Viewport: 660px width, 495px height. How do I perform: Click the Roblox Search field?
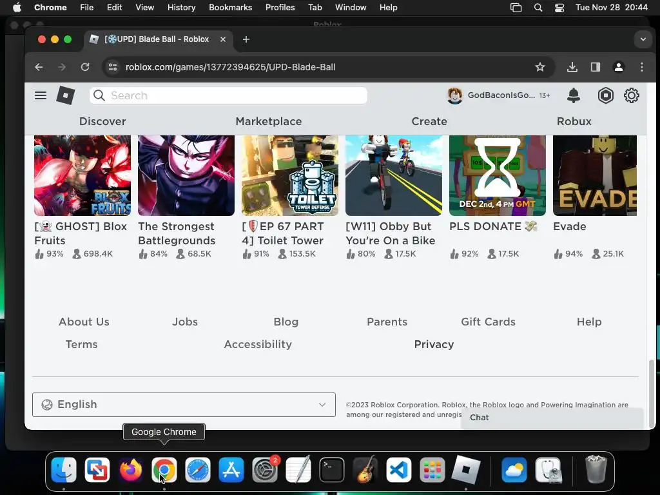point(229,95)
